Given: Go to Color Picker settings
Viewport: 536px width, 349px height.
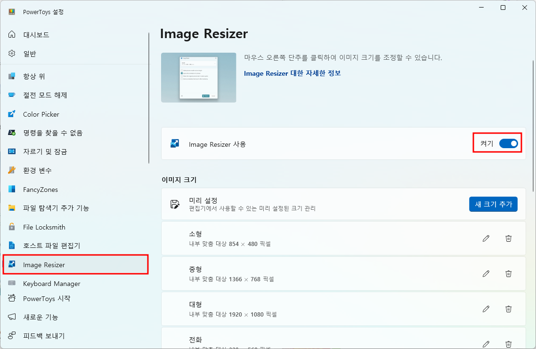Looking at the screenshot, I should pos(75,114).
